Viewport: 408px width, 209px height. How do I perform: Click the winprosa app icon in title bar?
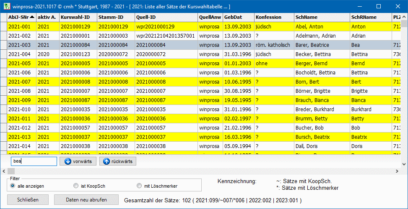tap(6, 7)
